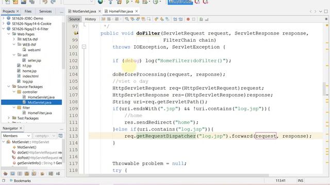The width and height of the screenshot is (330, 185).
Task: Collapse the code fold at line 100
Action: [x=84, y=47]
